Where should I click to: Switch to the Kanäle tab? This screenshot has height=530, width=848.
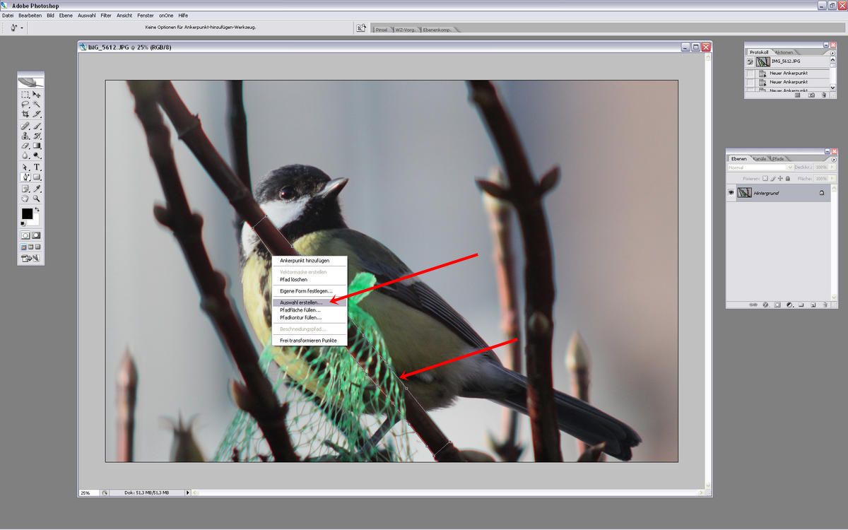pyautogui.click(x=760, y=159)
